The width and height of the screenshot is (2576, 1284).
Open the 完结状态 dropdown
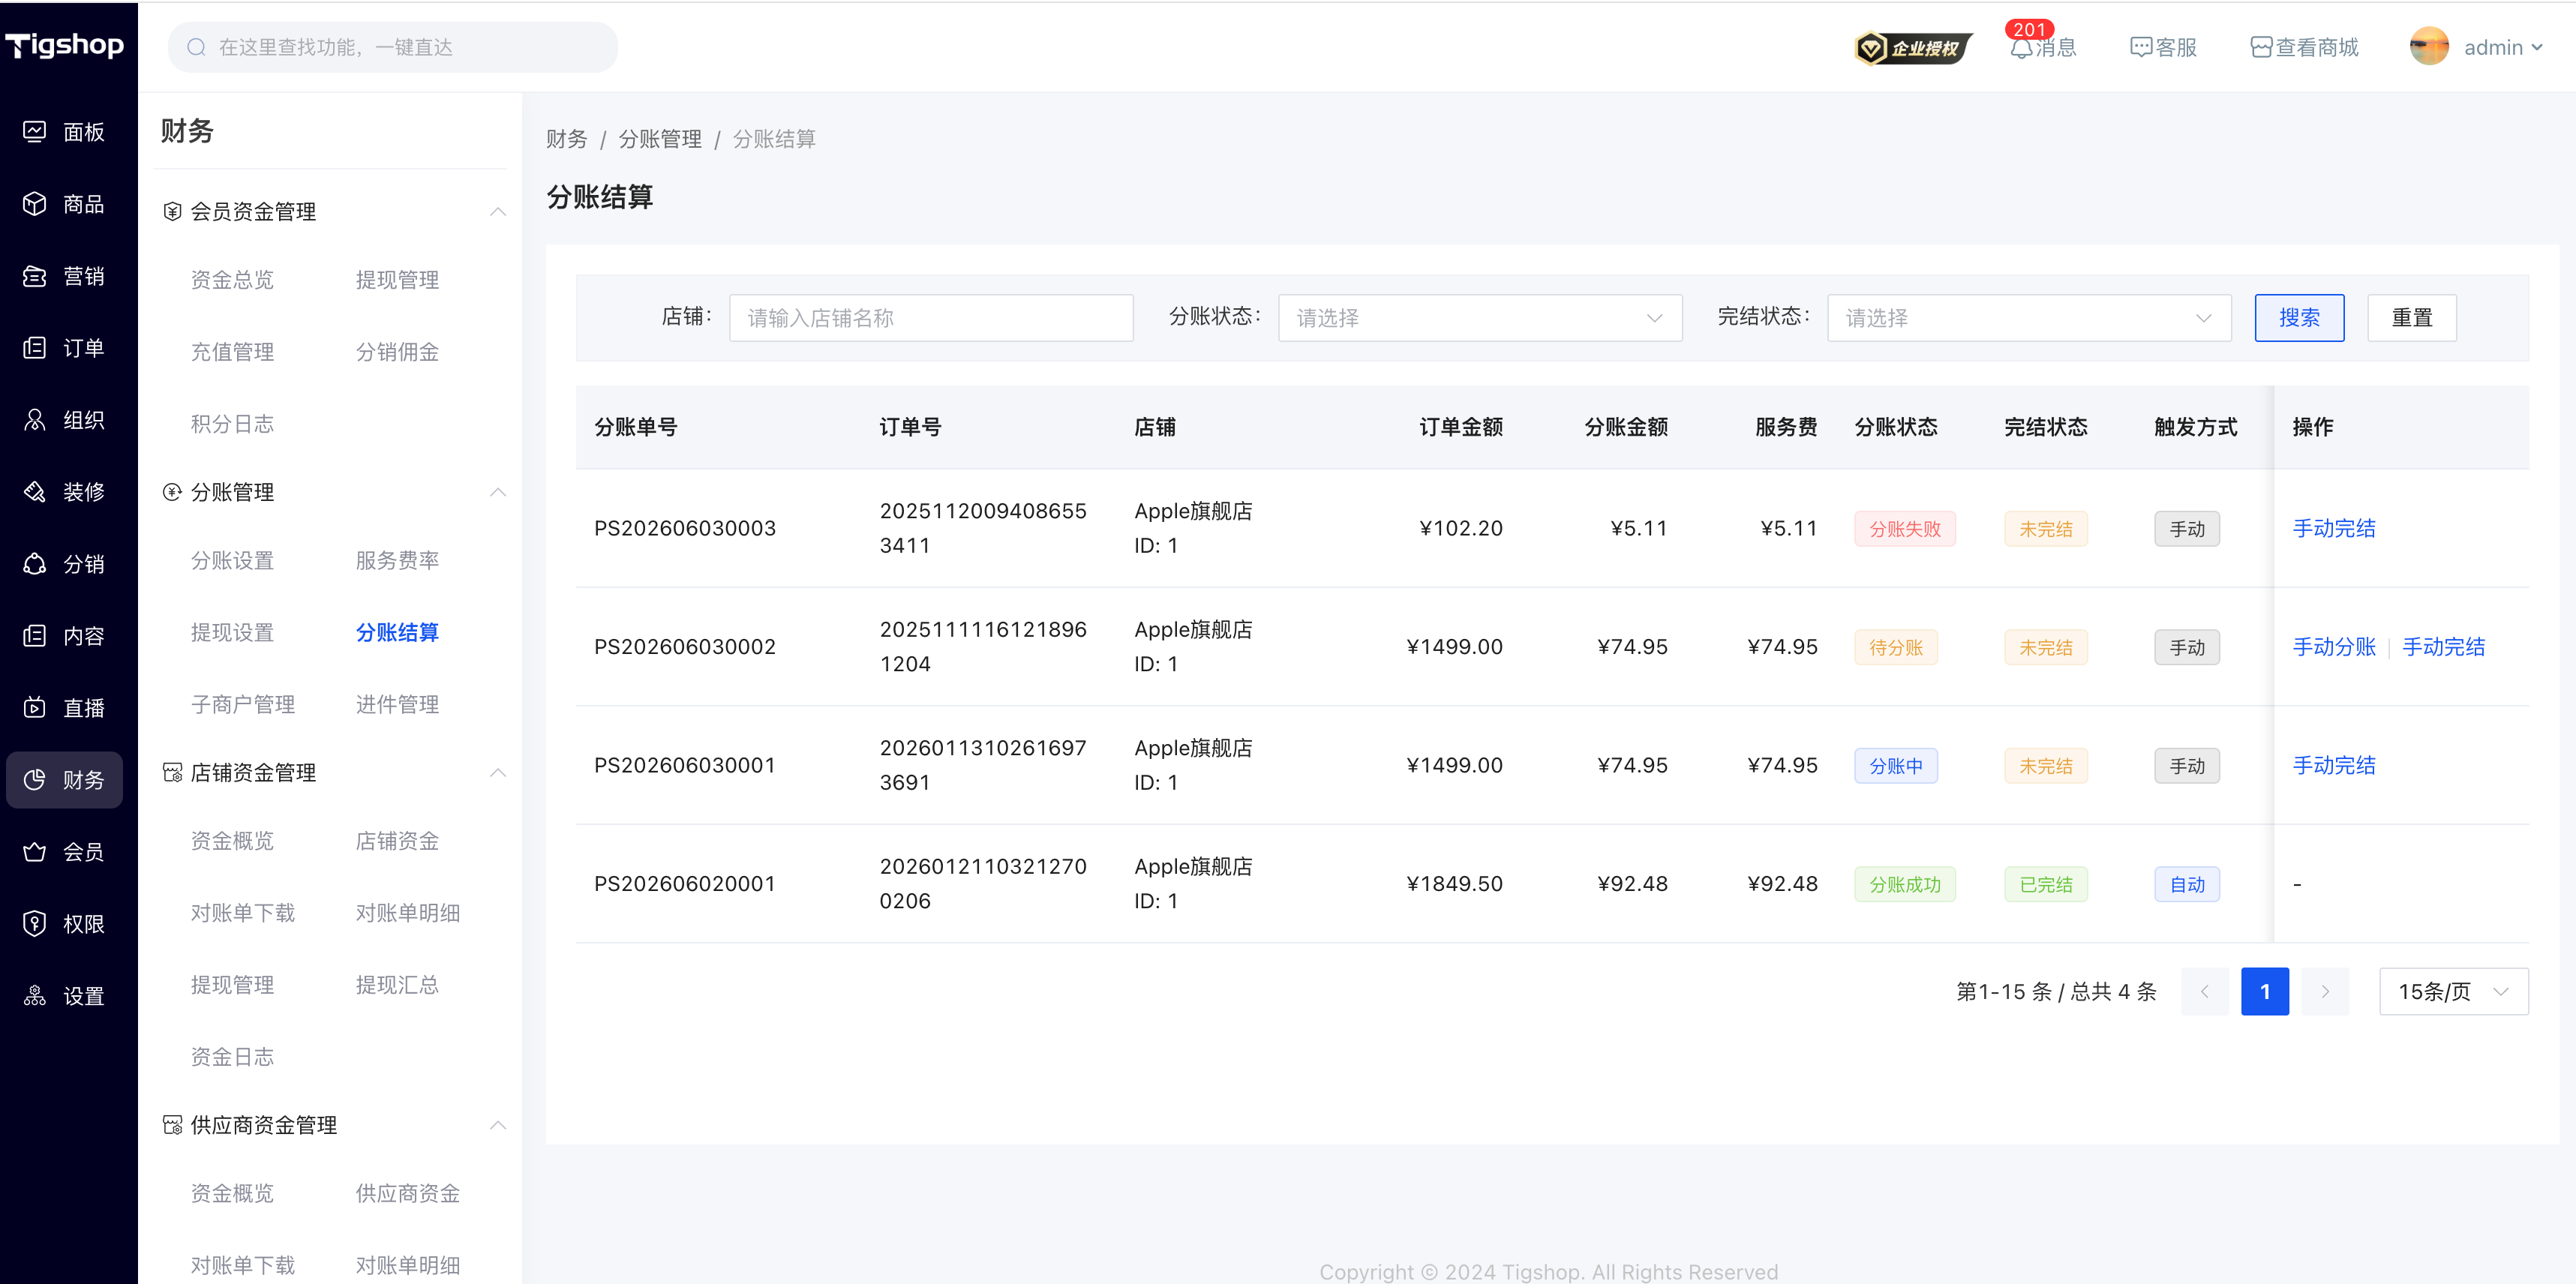(x=2029, y=317)
